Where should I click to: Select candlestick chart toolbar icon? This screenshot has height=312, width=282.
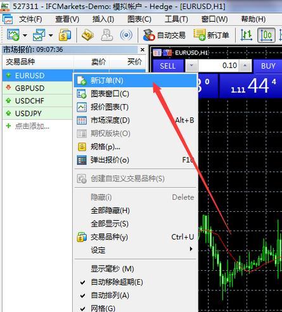266,35
